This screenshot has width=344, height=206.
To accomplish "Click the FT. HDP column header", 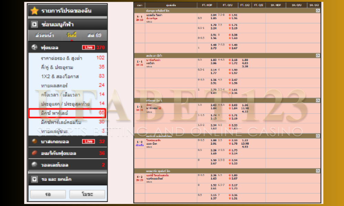I will point(207,5).
